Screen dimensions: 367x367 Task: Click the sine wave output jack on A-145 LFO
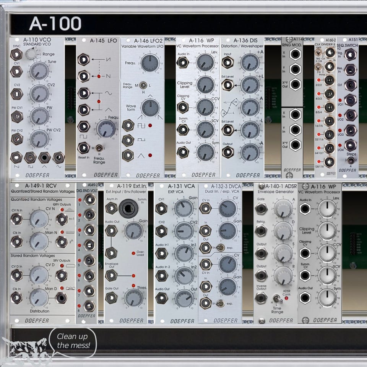pos(84,93)
